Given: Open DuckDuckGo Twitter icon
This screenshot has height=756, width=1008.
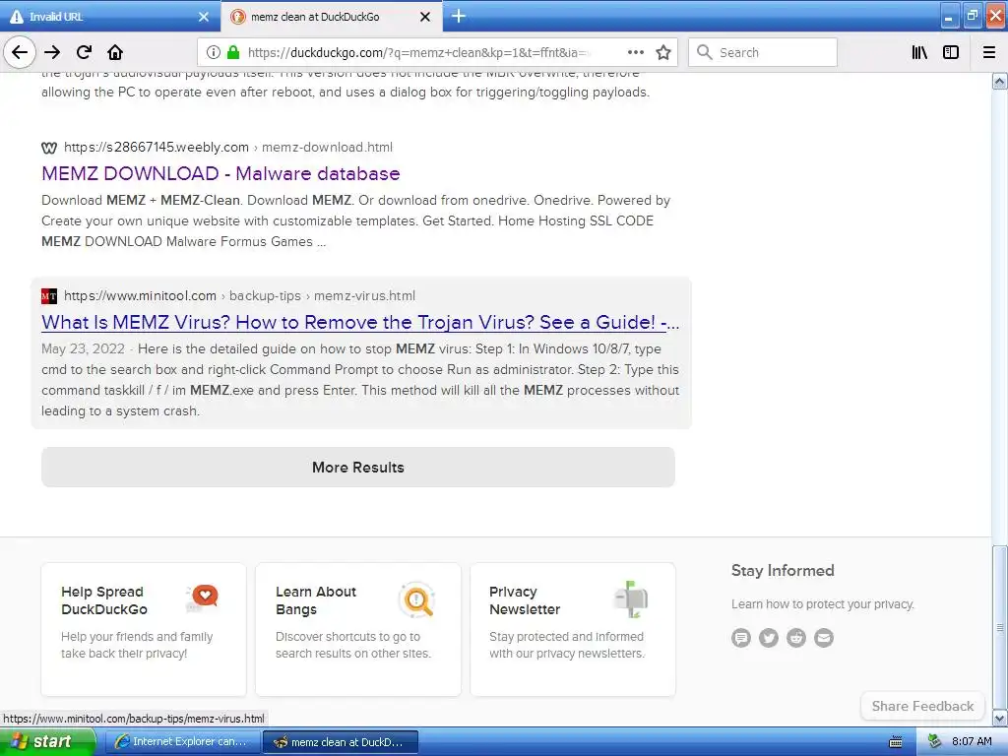Looking at the screenshot, I should point(769,638).
